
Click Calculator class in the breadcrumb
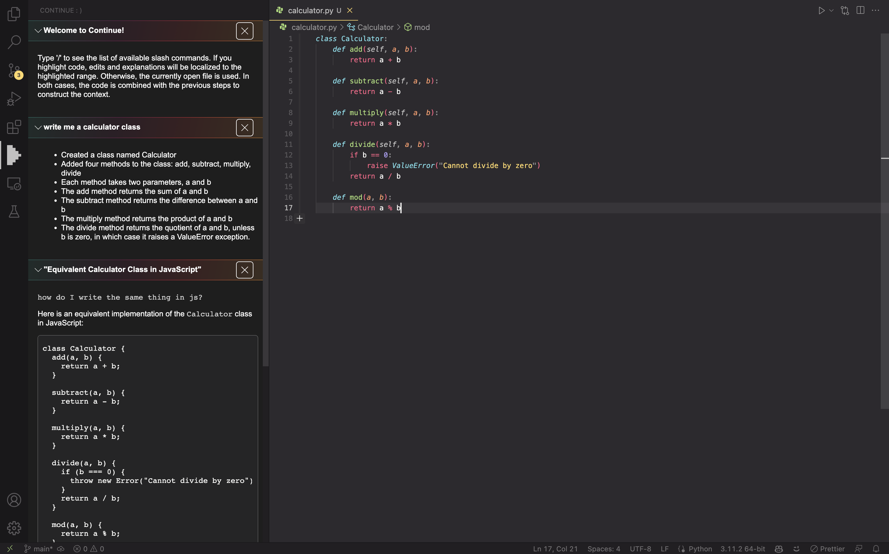pos(375,27)
